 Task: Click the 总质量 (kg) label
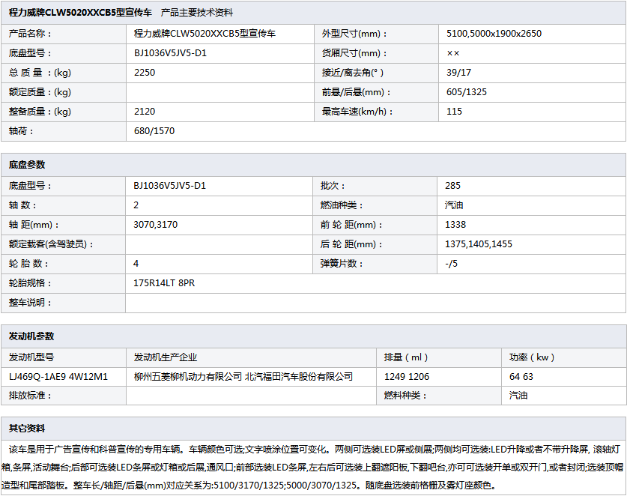click(x=40, y=73)
